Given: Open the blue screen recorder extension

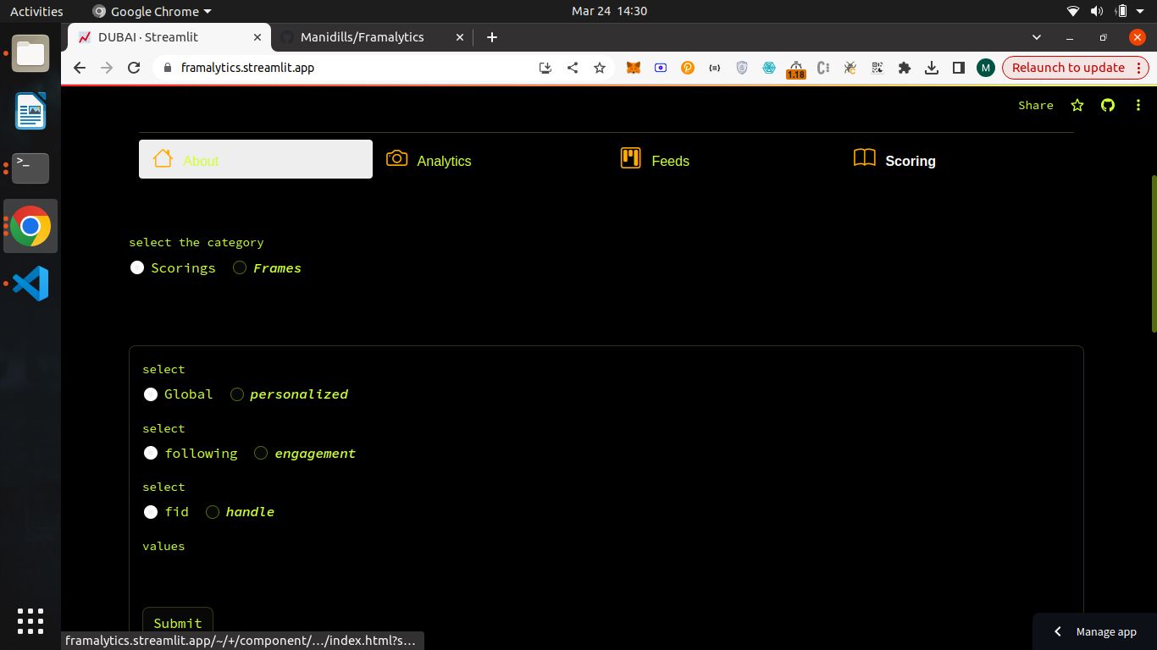Looking at the screenshot, I should pos(661,68).
